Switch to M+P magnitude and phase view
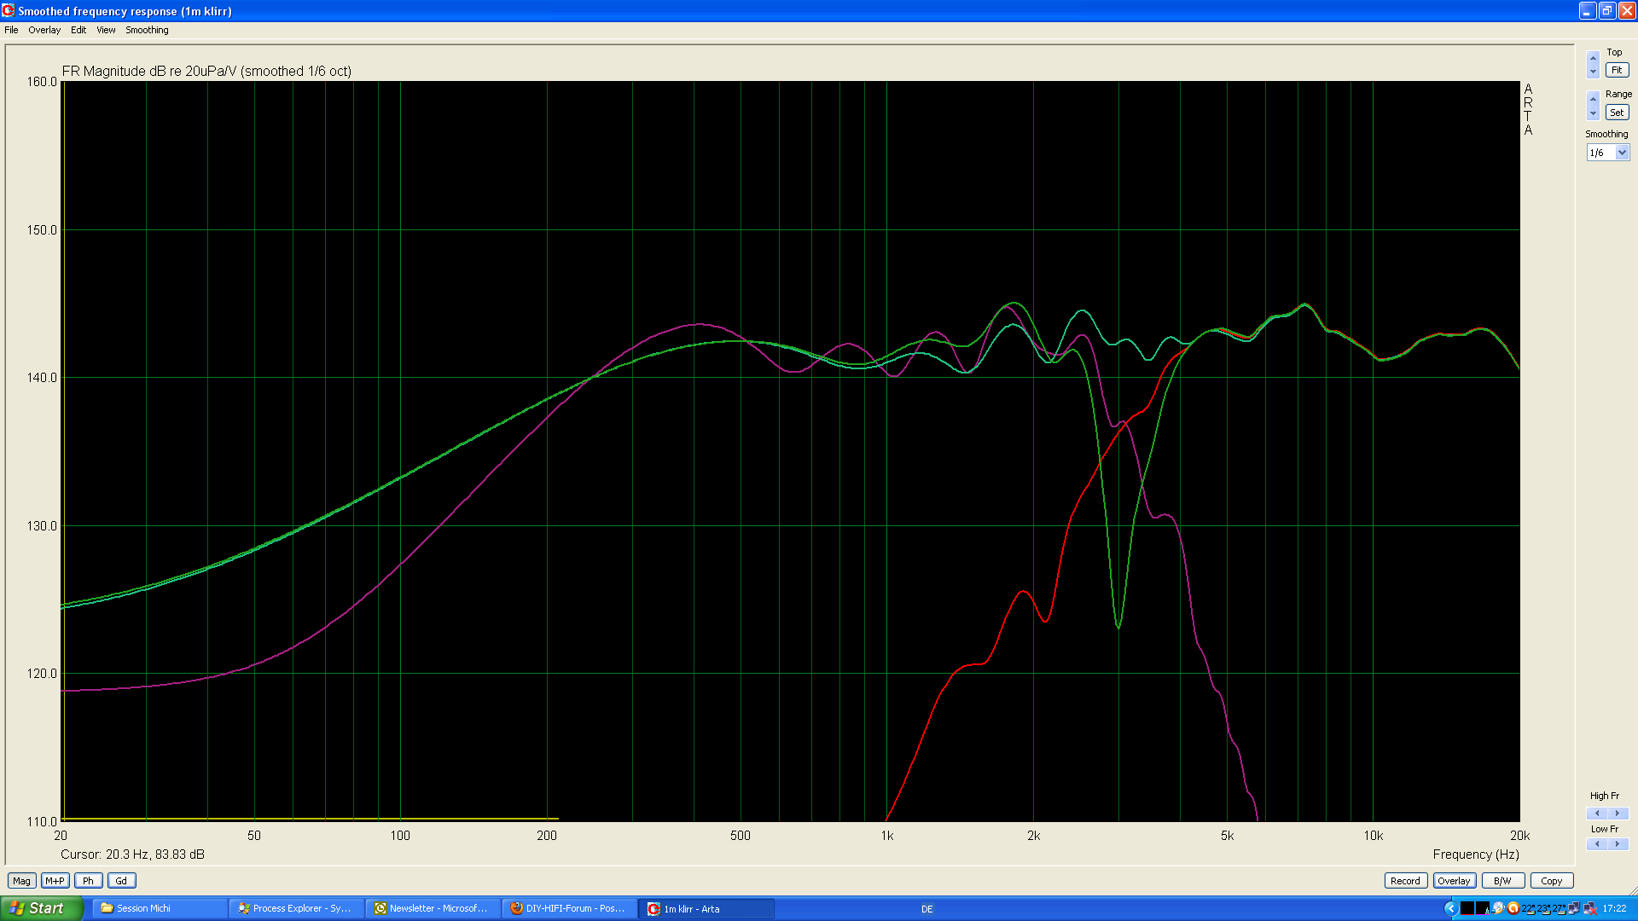This screenshot has height=921, width=1638. (x=55, y=881)
